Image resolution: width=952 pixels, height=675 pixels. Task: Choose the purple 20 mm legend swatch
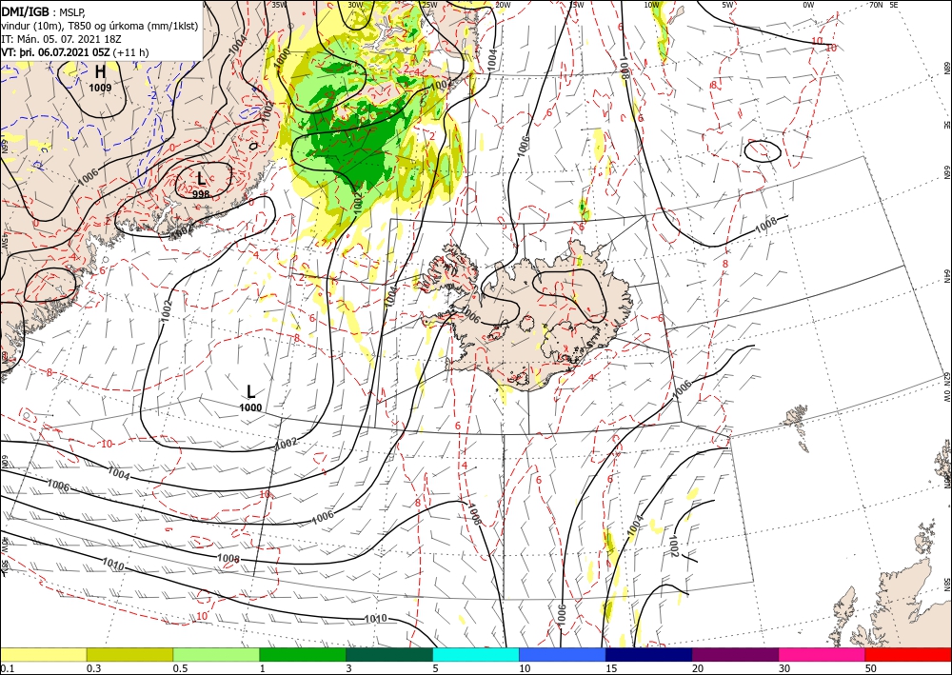pyautogui.click(x=735, y=654)
